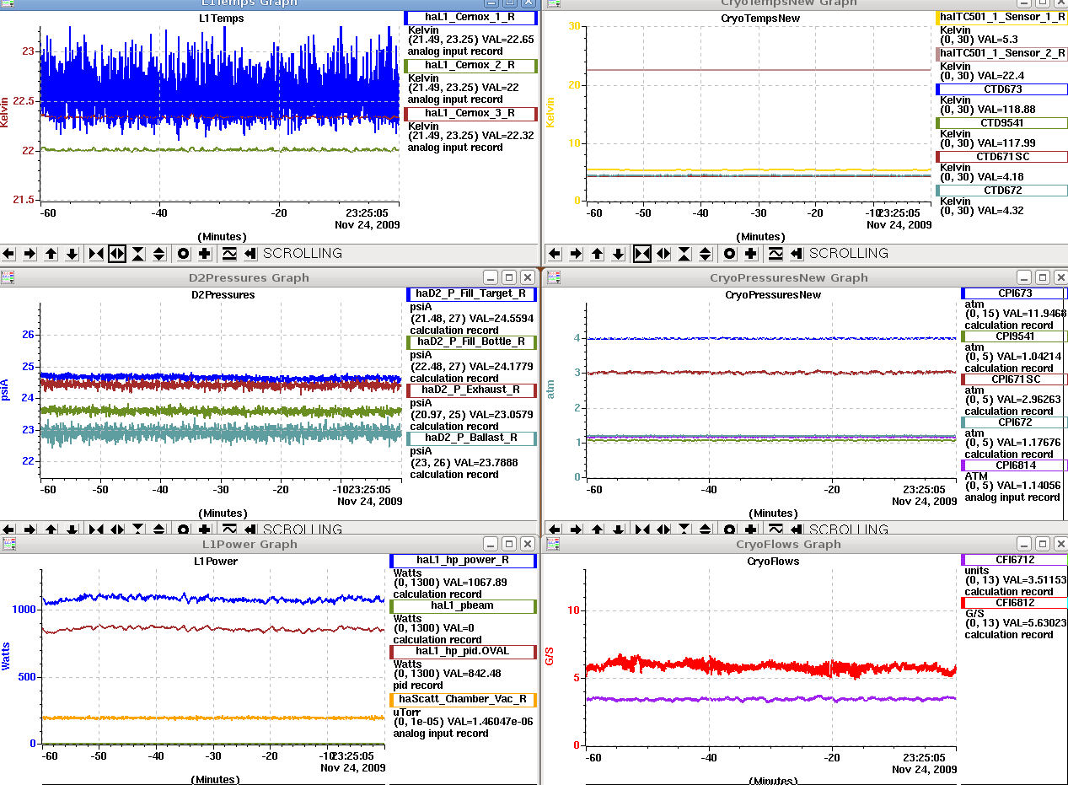Select CPI673 legend entry
Viewport: 1068px width, 785px height.
point(1014,293)
